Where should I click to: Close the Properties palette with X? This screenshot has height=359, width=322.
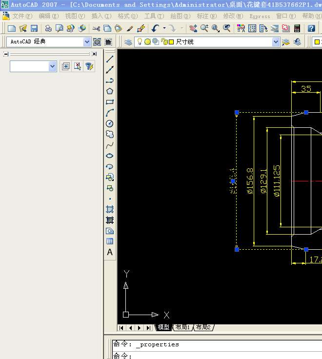pos(94,54)
